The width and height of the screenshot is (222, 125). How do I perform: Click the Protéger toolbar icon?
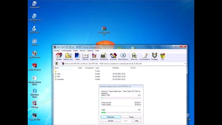point(154,57)
